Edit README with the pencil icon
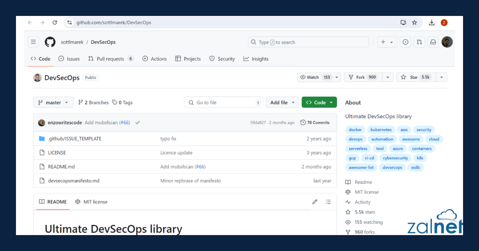479x251 pixels. pyautogui.click(x=315, y=202)
